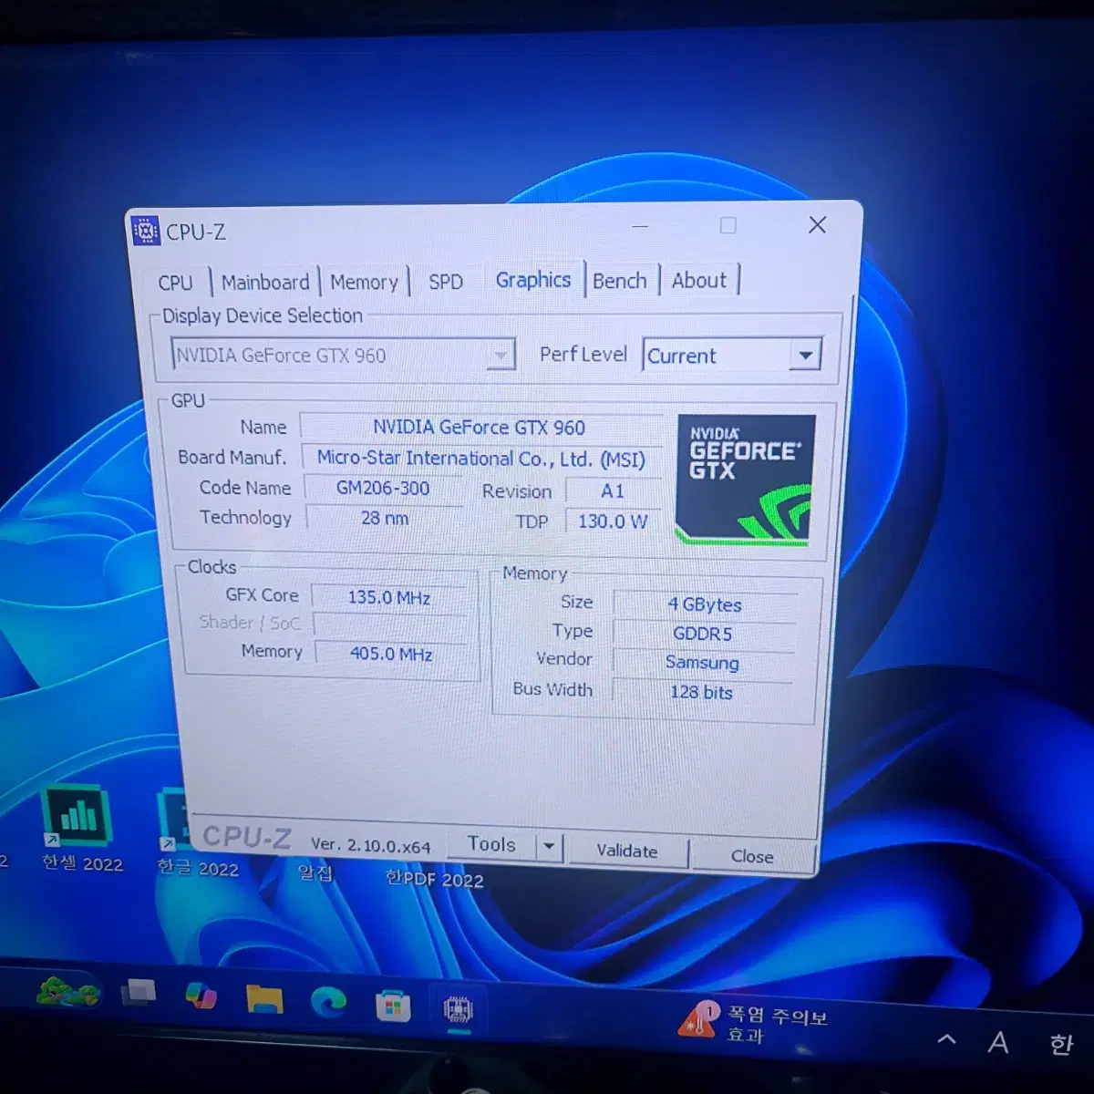This screenshot has height=1094, width=1094.
Task: Go to the Bench tab
Action: coord(620,281)
